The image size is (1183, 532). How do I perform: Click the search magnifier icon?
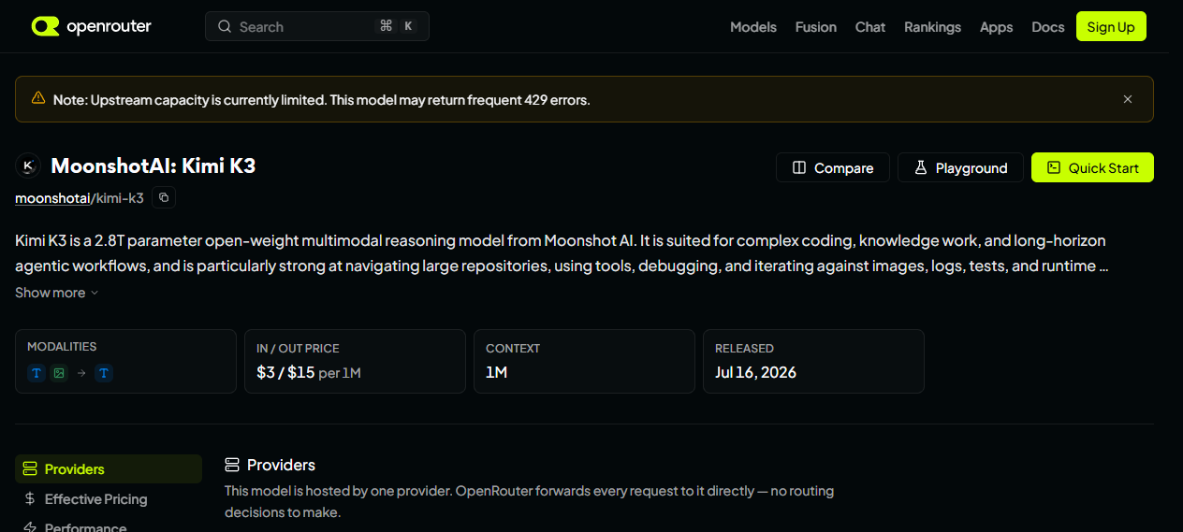(x=225, y=27)
